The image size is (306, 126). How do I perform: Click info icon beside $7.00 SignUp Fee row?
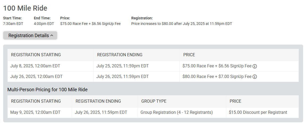click(x=255, y=77)
